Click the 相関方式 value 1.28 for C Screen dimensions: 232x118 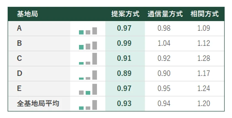click(x=204, y=58)
